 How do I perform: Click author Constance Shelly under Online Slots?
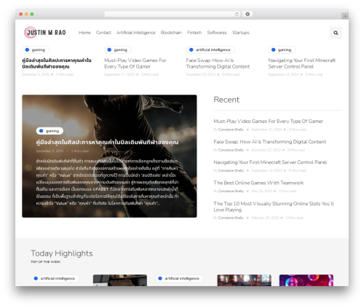click(231, 218)
